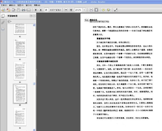Open the layers panel icon

click(3, 29)
